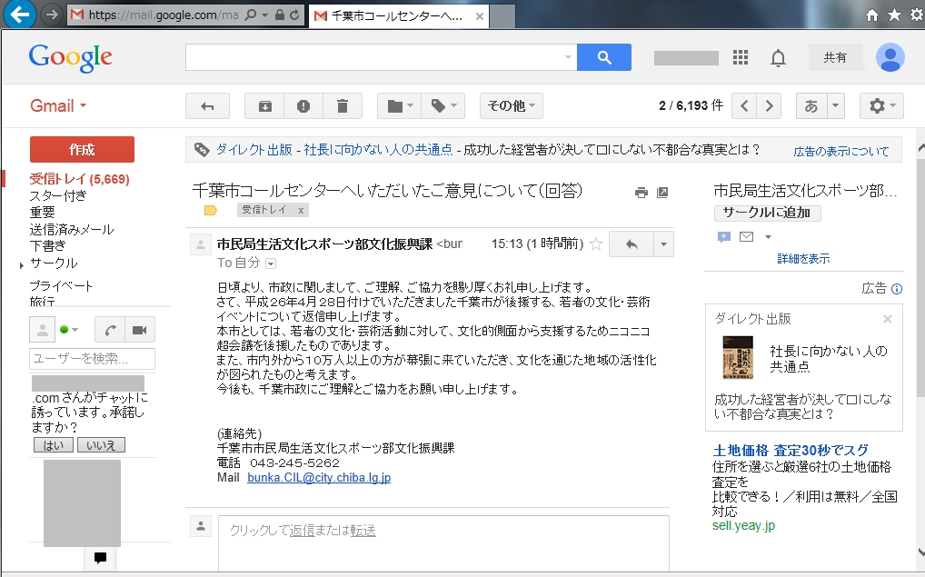
Task: Click the 返信 link in the reply box
Action: 302,531
